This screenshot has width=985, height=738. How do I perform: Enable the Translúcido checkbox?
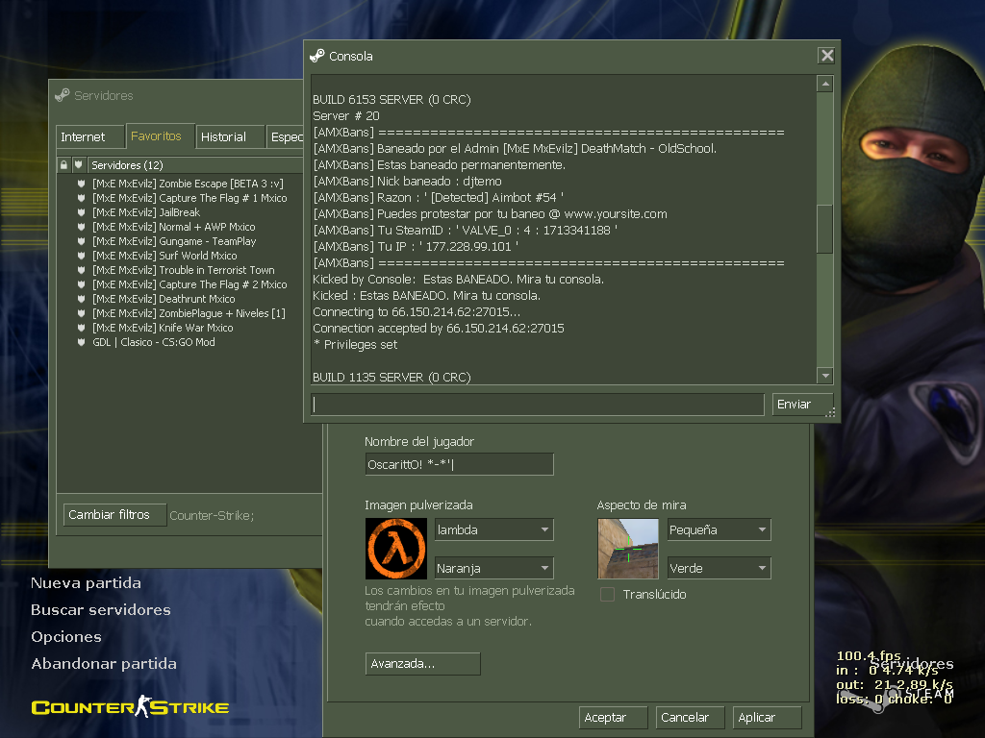pos(608,594)
